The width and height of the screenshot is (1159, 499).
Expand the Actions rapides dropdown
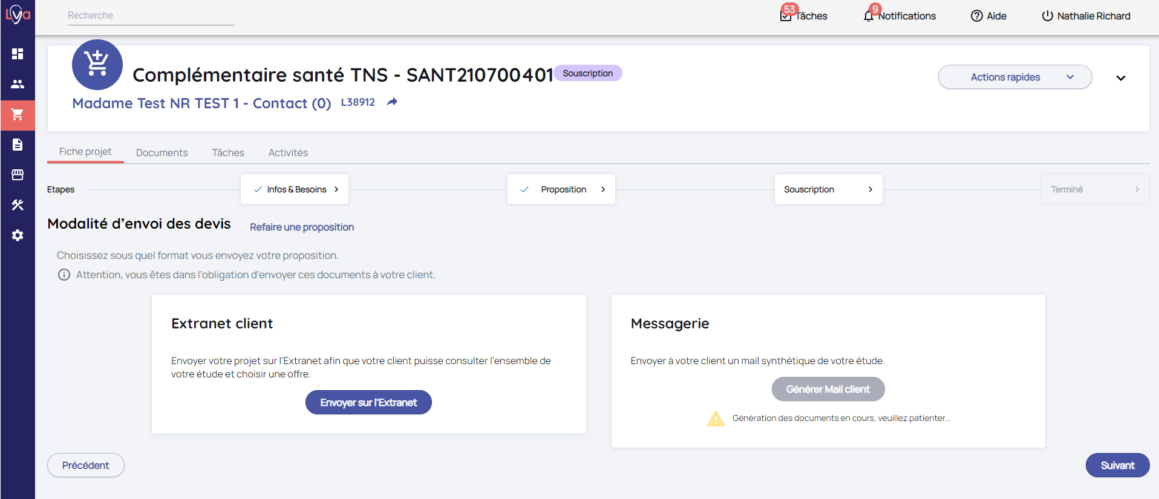coord(1014,77)
